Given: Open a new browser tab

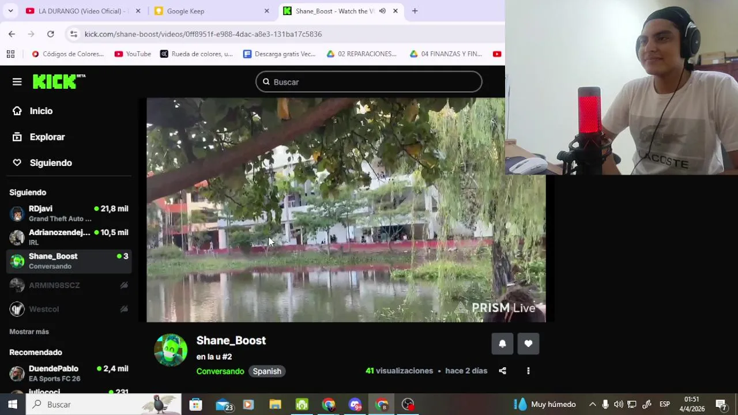Looking at the screenshot, I should (x=415, y=11).
